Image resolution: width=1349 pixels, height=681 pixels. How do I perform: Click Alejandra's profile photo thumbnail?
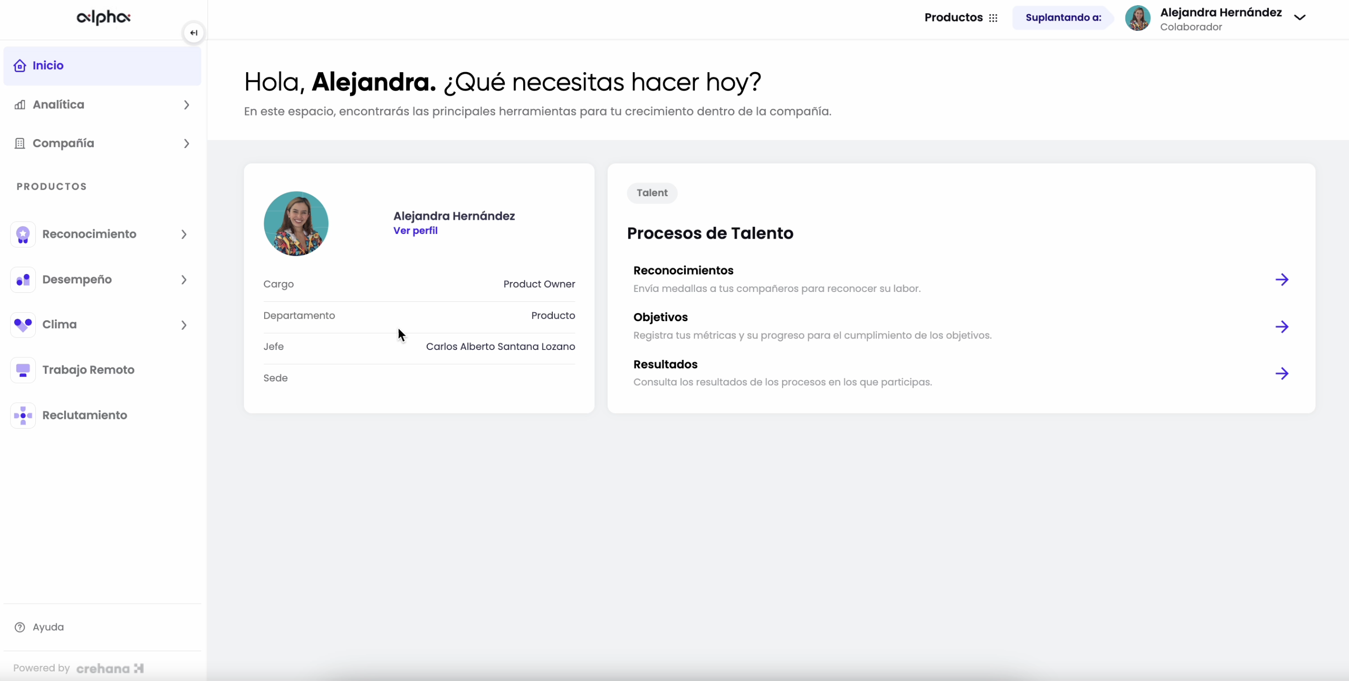coord(1138,18)
